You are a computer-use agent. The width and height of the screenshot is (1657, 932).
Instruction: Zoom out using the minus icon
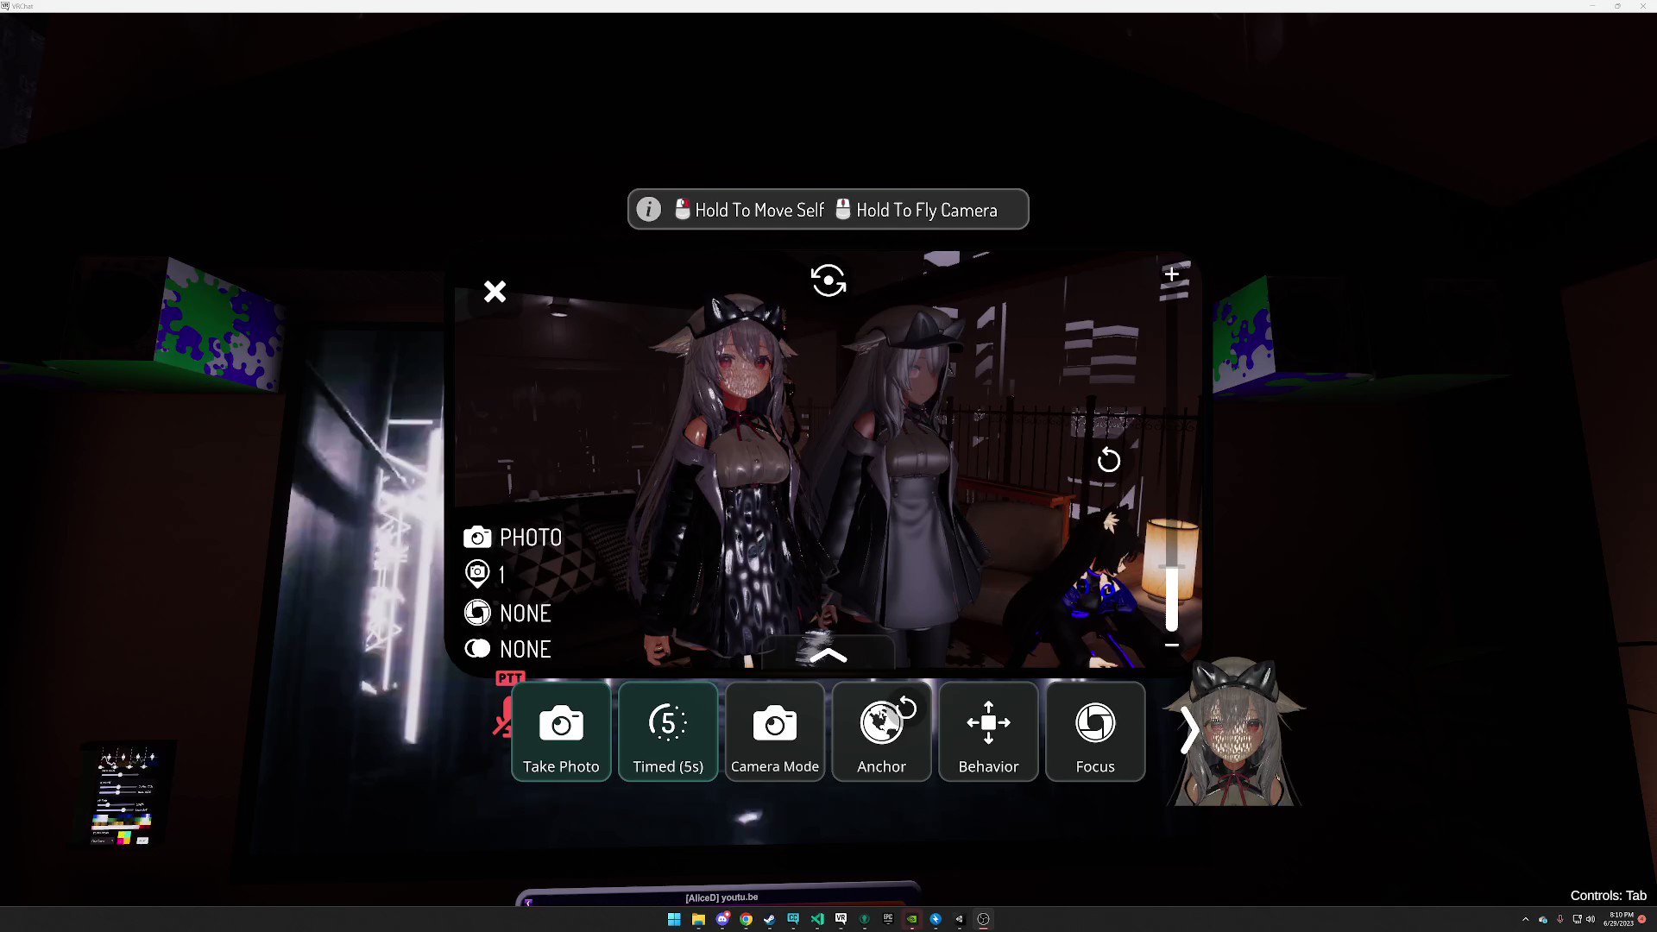coord(1172,645)
